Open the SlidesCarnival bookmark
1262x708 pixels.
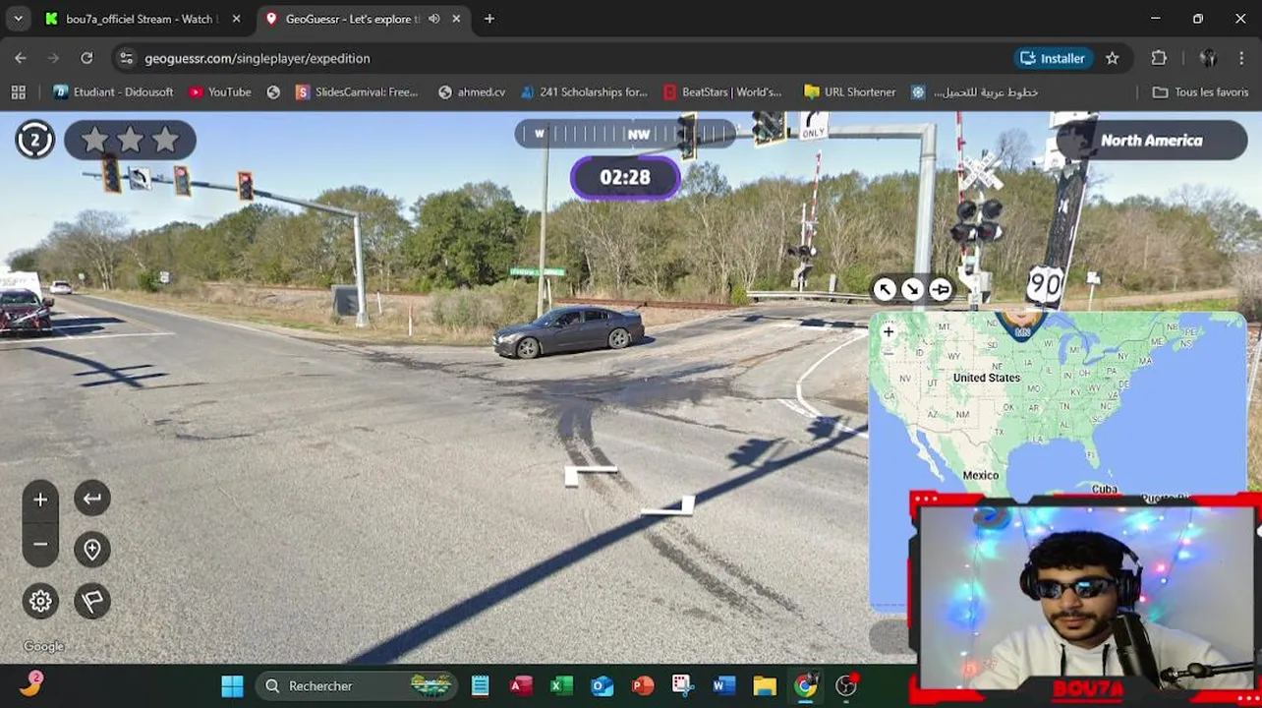tap(357, 91)
